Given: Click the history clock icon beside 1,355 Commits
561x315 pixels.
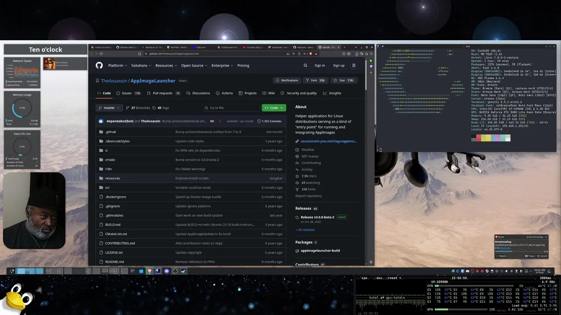Looking at the screenshot, I should (259, 121).
